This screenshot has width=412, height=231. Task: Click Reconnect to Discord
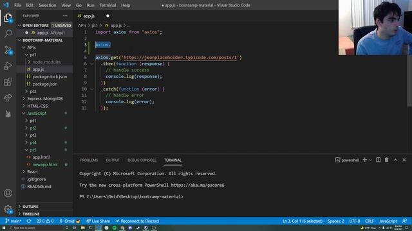tap(137, 221)
